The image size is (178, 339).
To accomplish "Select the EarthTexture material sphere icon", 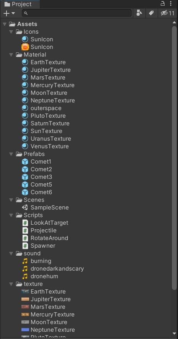I will pos(25,62).
